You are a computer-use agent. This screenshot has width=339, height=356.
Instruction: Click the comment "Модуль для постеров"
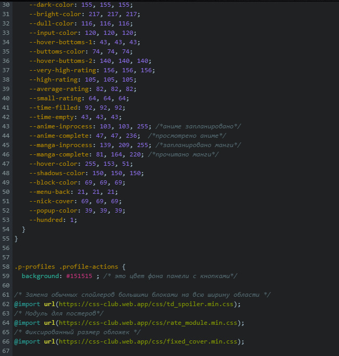[x=59, y=313]
